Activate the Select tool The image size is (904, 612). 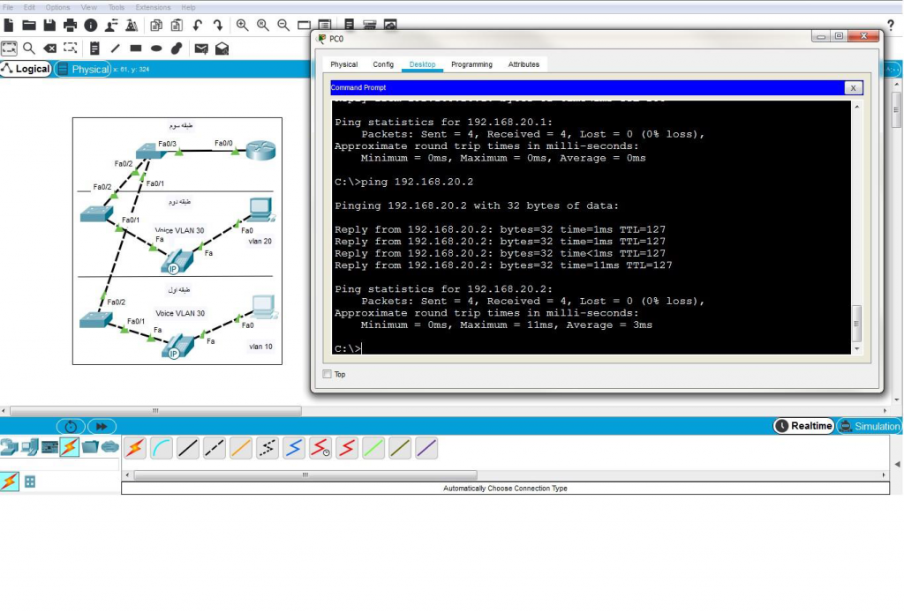(9, 49)
